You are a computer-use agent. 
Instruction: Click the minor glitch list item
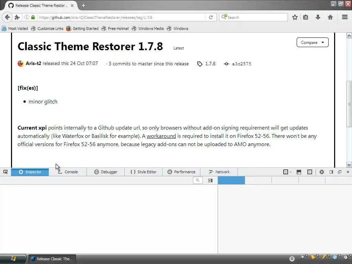tap(43, 102)
